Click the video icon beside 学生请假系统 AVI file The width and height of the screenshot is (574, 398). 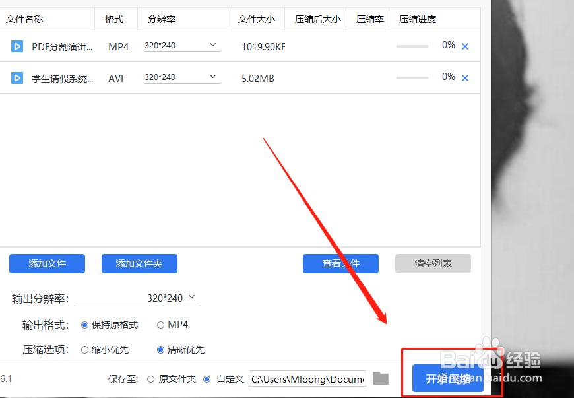click(16, 78)
